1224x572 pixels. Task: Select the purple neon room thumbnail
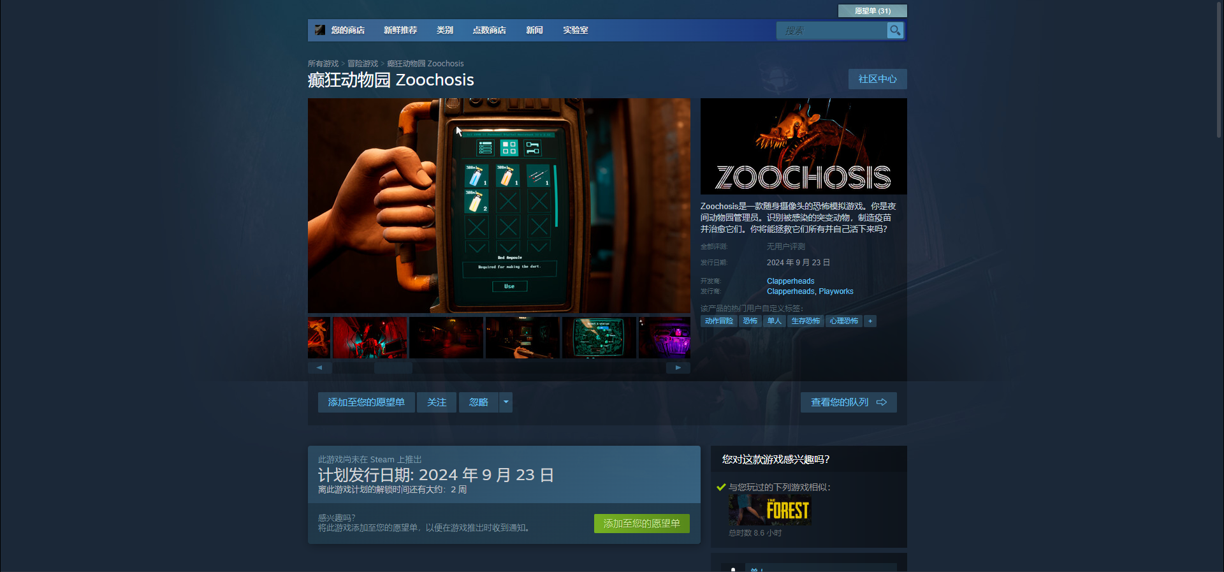tap(664, 337)
